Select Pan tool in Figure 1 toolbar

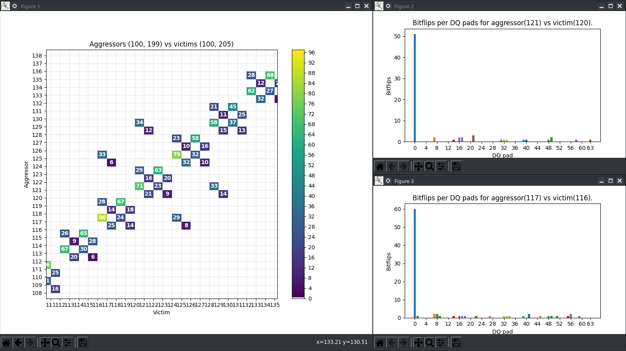pos(45,342)
